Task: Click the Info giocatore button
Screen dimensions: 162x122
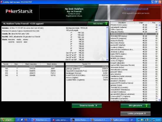Action: tap(135, 105)
